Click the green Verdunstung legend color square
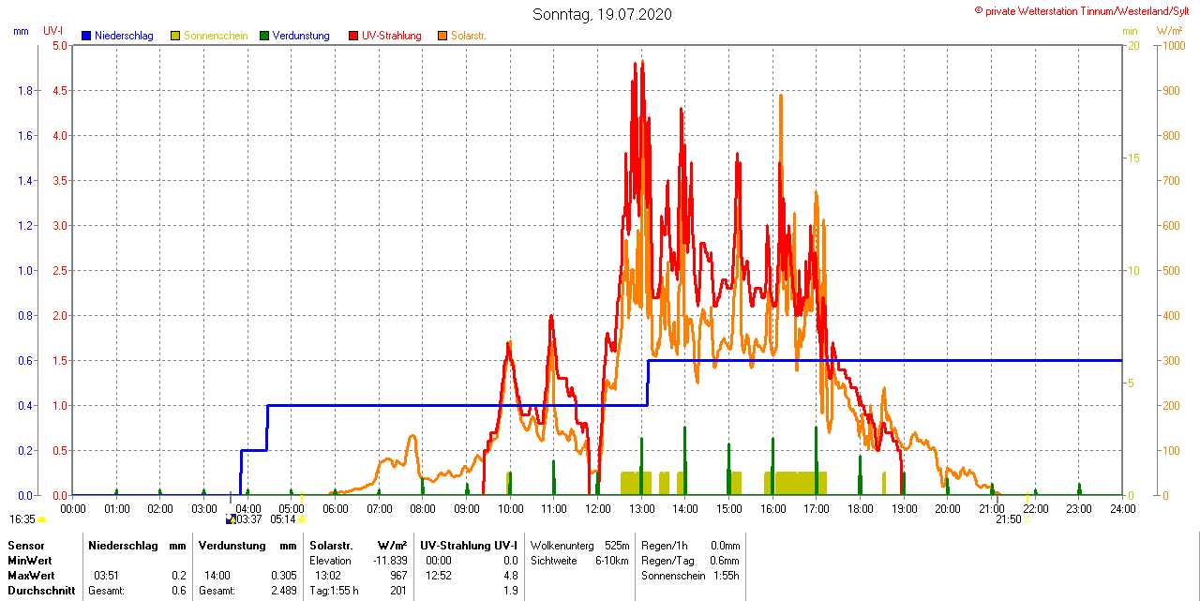The height and width of the screenshot is (601, 1200). point(264,36)
